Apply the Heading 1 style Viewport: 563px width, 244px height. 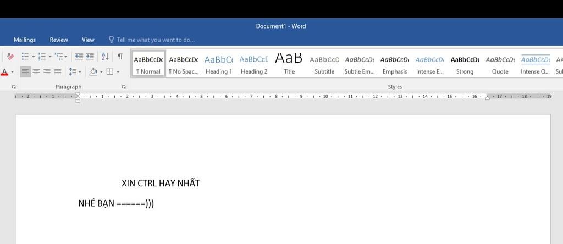[x=219, y=64]
